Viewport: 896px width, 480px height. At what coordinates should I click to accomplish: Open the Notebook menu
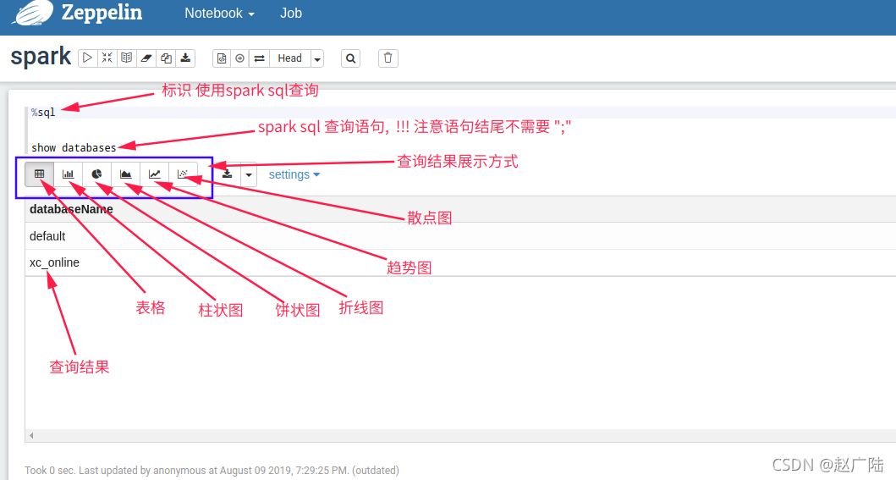[219, 14]
